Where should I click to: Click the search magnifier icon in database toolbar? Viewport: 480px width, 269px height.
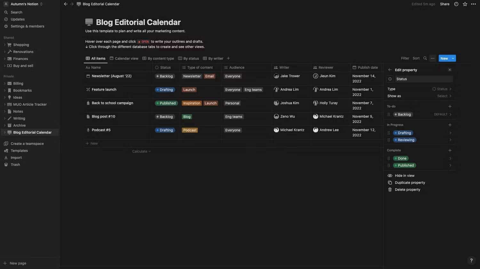point(425,58)
